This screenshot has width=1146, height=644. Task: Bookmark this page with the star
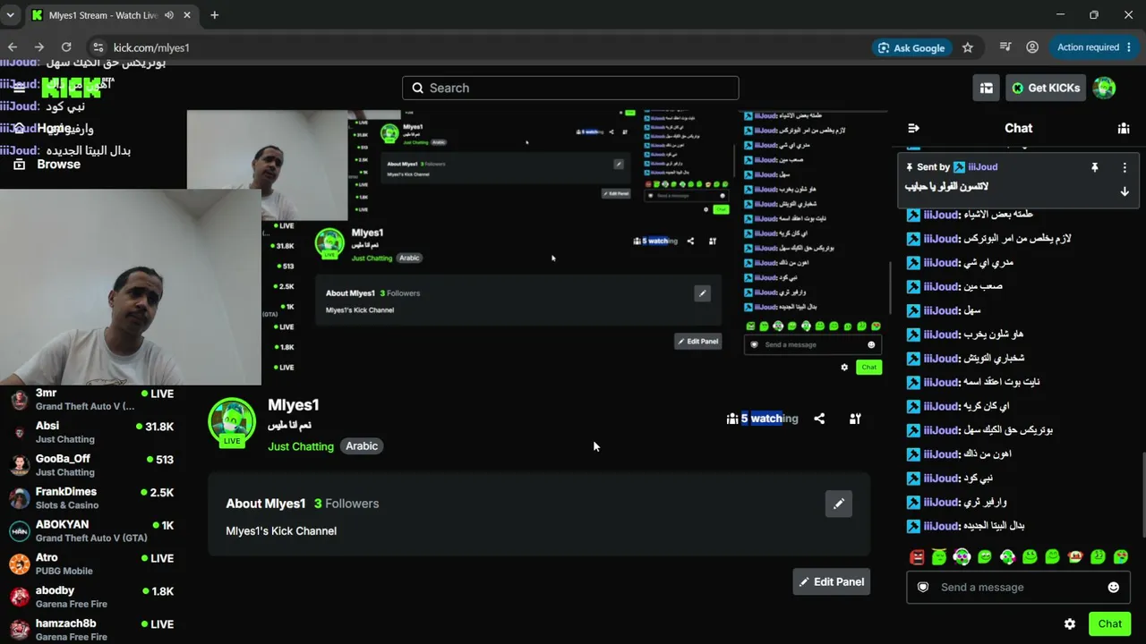[x=968, y=47]
